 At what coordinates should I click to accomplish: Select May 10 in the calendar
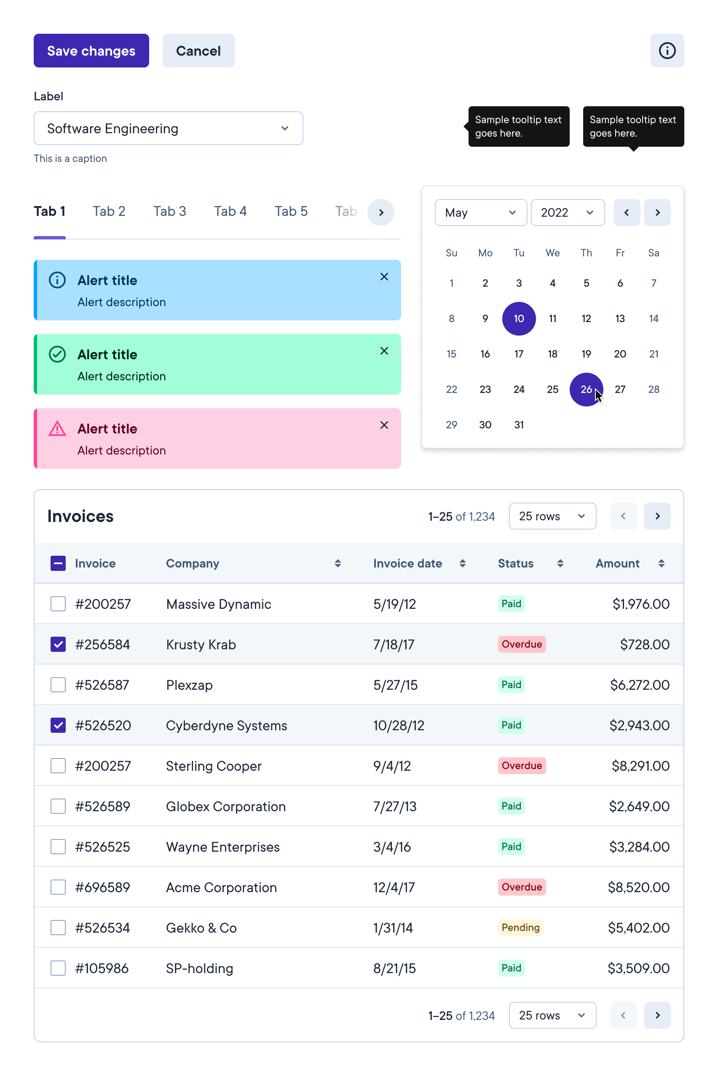518,318
